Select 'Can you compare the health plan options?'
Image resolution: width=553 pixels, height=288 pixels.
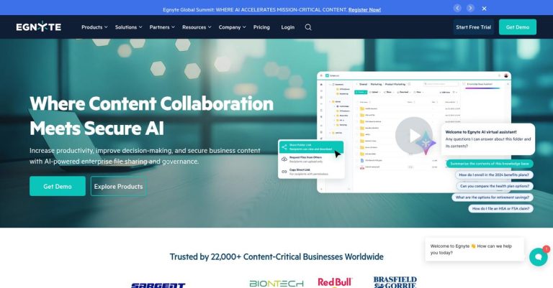coord(495,186)
